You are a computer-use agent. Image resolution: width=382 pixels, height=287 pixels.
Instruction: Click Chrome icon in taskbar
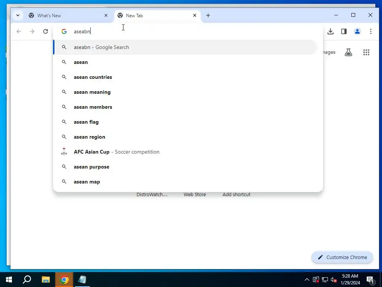[64, 280]
